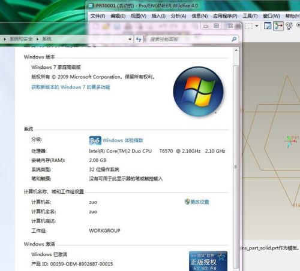300x271 pixels.
Task: Click shield icon beside 更改设置
Action: coord(187,202)
